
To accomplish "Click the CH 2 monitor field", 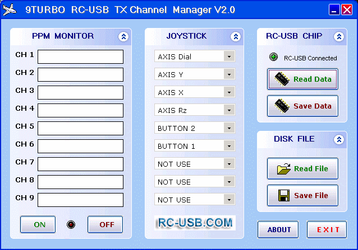I will click(81, 74).
